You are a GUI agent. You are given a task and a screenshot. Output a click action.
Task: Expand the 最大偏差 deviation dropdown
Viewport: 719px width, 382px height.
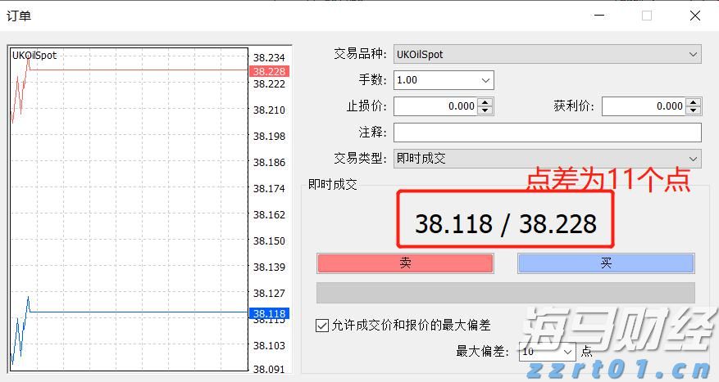567,351
